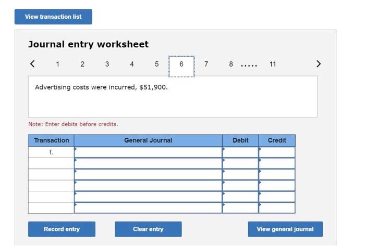Open General Journal account dropdown in row f.
Screen dimensions: 365x247
point(148,152)
